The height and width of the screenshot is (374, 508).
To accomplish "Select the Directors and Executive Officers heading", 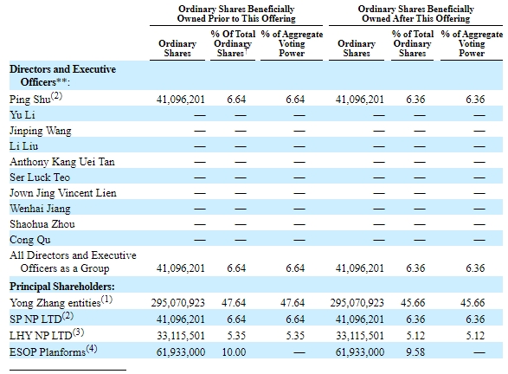I will [63, 75].
